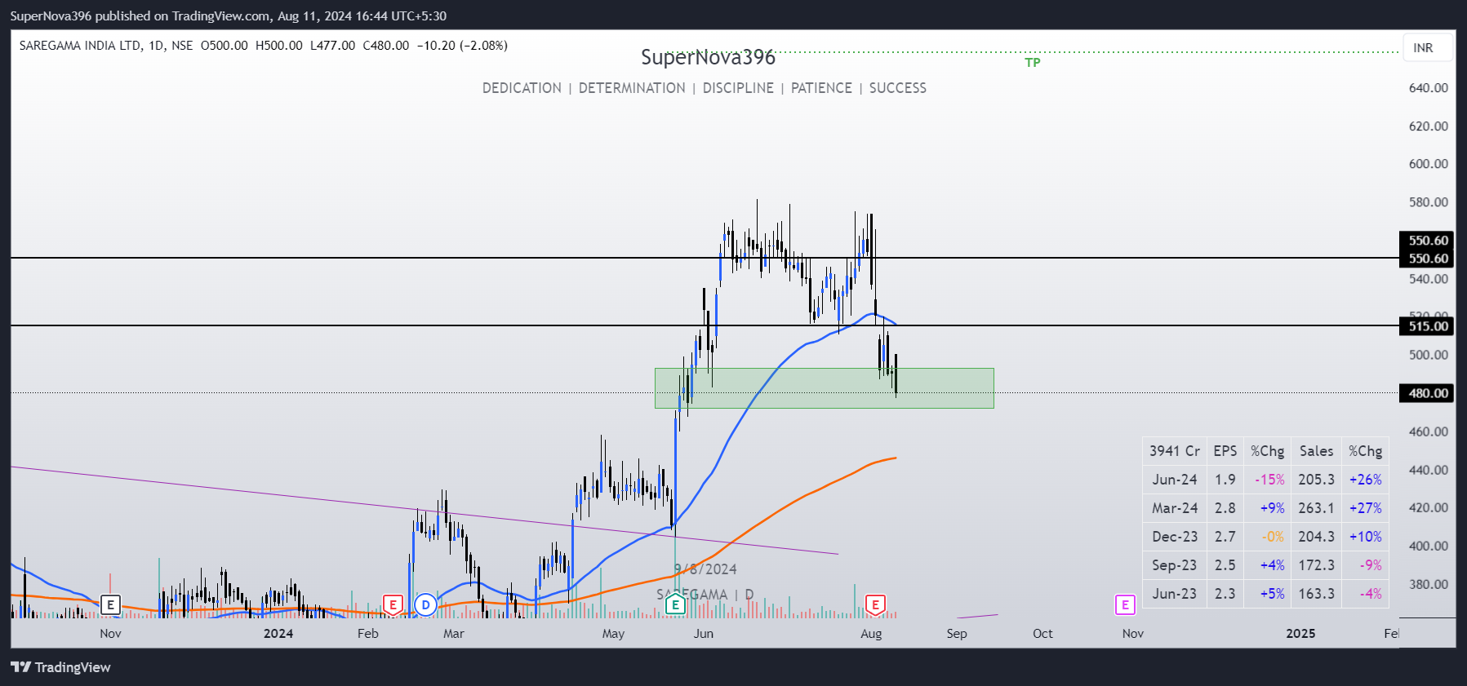Click the Sep label on time axis
Viewport: 1467px width, 686px height.
coord(957,634)
